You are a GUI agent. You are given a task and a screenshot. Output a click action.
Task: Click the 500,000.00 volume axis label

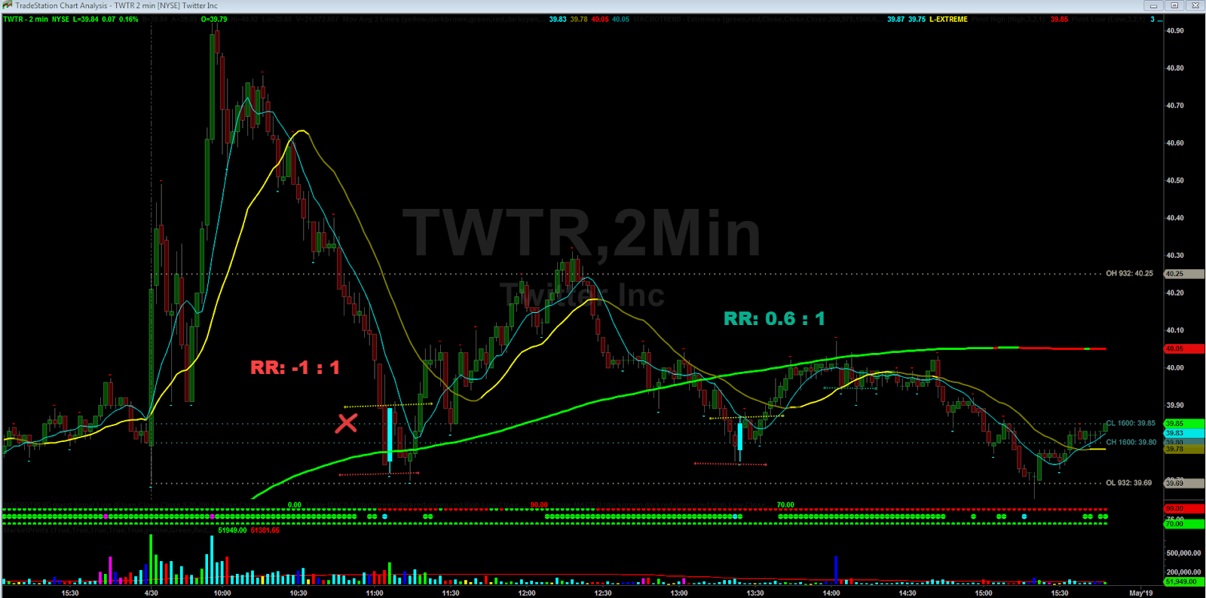click(1183, 554)
